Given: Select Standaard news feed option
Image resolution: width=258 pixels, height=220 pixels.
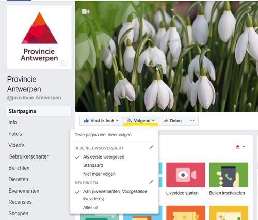Looking at the screenshot, I should pos(93,165).
